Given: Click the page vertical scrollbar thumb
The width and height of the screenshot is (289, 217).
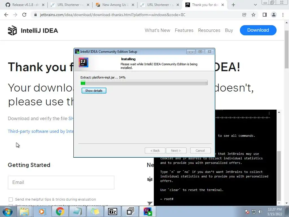Looking at the screenshot, I should [287, 49].
